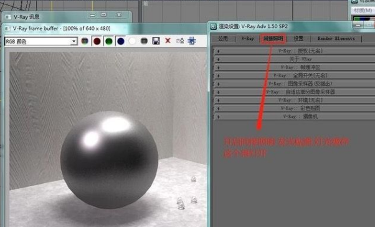Expand the V-Ray 摄像机 rollout
Image resolution: width=375 pixels, height=227 pixels.
click(x=295, y=117)
